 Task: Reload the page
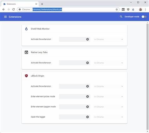point(14,9)
